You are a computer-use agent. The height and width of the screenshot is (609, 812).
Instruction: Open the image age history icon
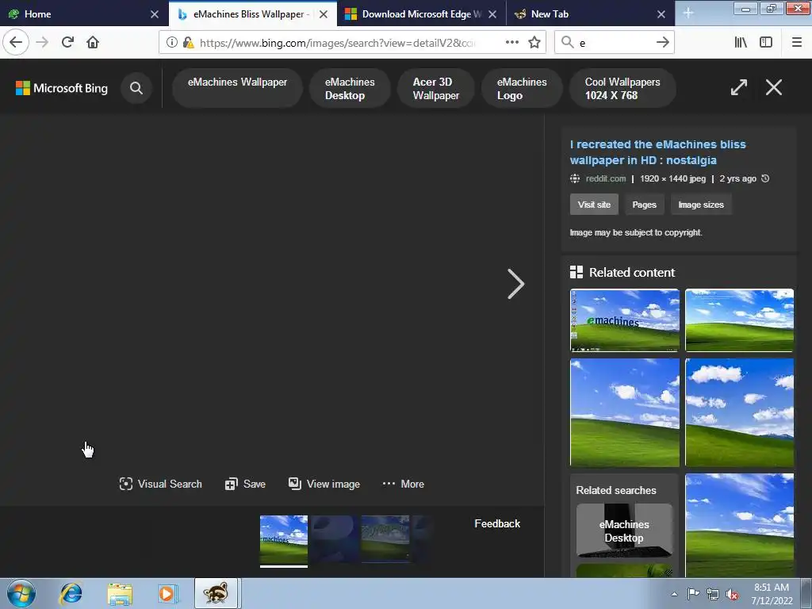(x=765, y=178)
